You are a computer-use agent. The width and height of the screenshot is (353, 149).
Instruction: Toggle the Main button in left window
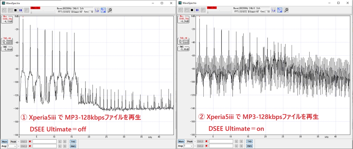4,141
